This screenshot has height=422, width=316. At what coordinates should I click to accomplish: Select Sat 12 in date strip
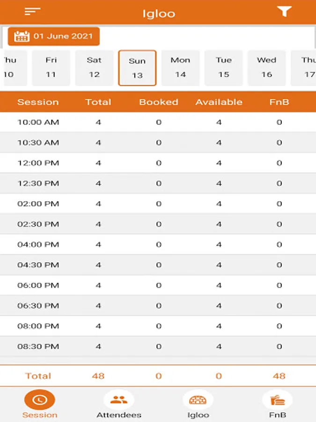tap(94, 68)
